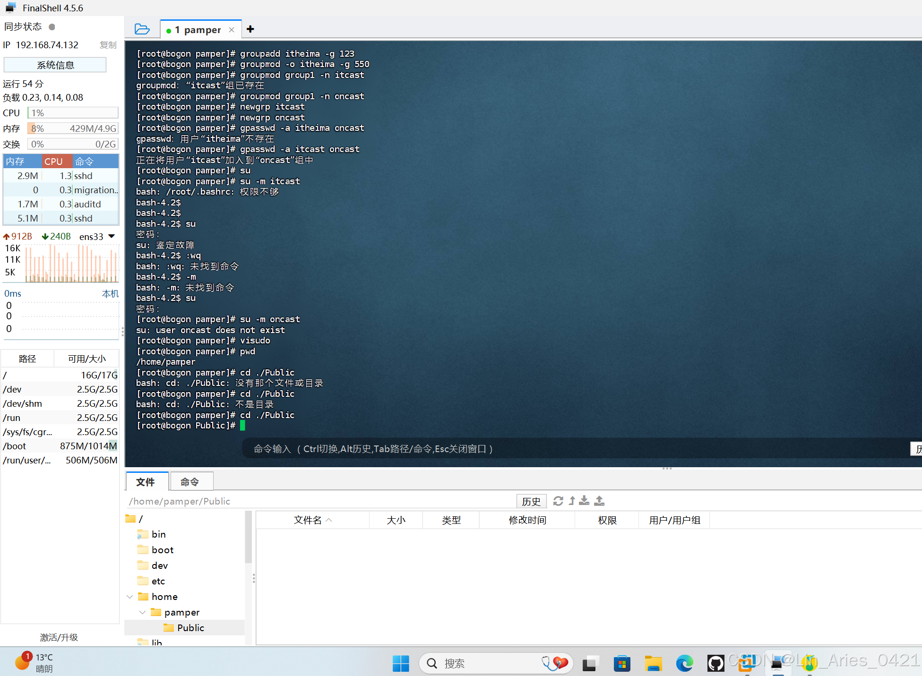
Task: Click the 系统信息 button
Action: coord(55,65)
